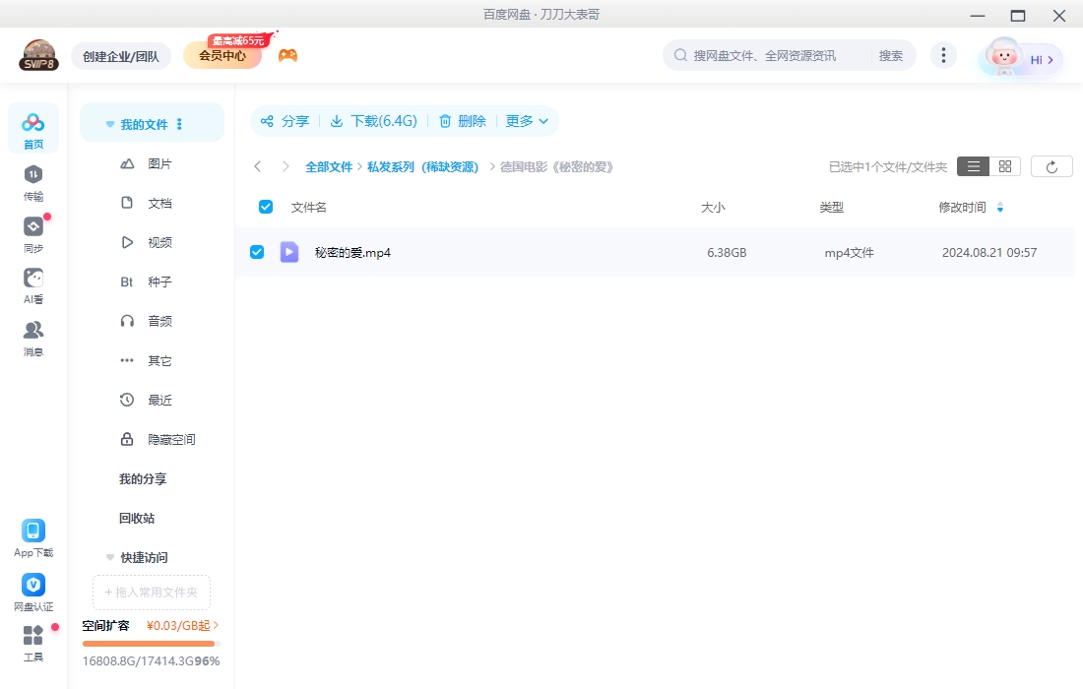Collapse the 我的文件 tree section
The width and height of the screenshot is (1083, 689).
pyautogui.click(x=110, y=125)
